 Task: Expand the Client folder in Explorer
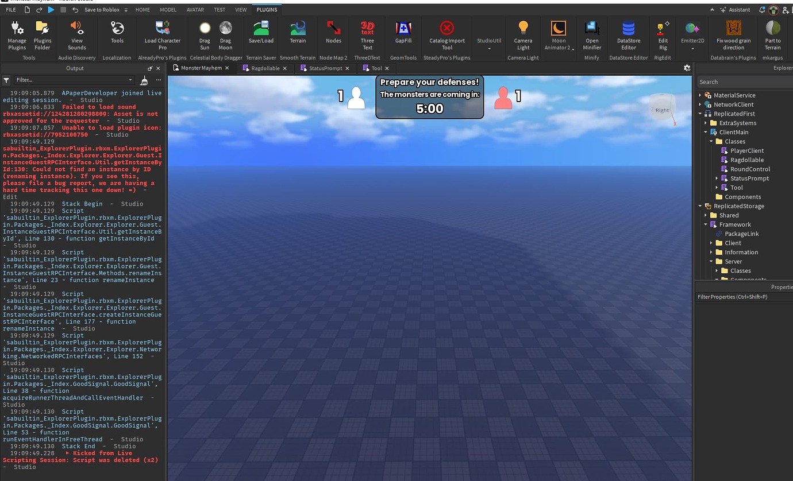click(712, 243)
